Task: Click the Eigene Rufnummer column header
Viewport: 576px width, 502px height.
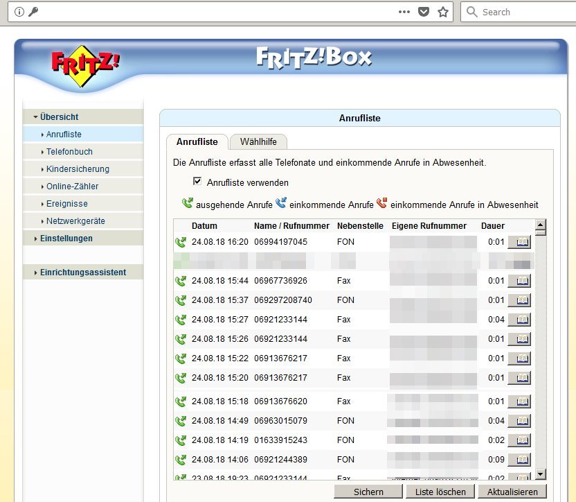Action: [429, 226]
